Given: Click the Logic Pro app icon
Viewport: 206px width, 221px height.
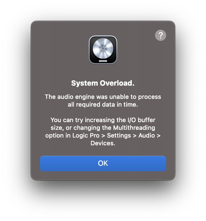Looking at the screenshot, I should (x=103, y=50).
